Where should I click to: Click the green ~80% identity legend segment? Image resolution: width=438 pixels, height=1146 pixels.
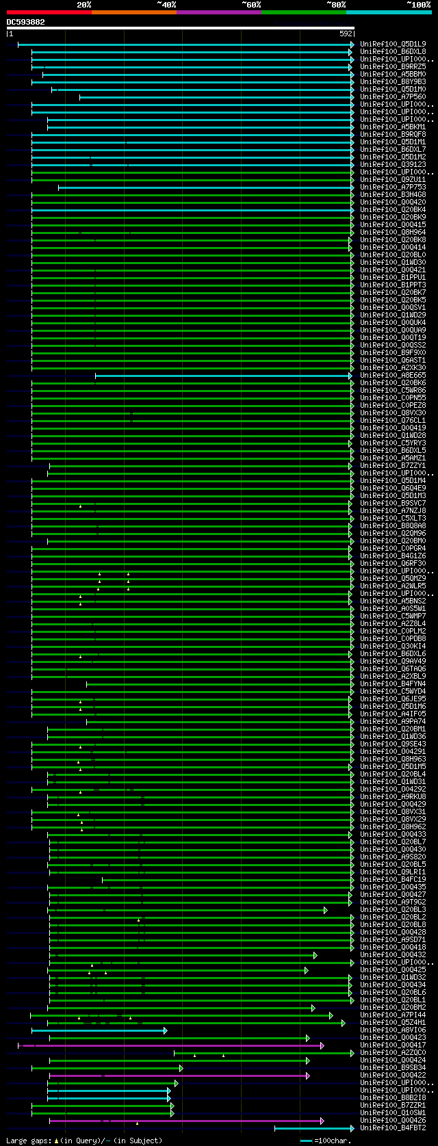(x=303, y=12)
